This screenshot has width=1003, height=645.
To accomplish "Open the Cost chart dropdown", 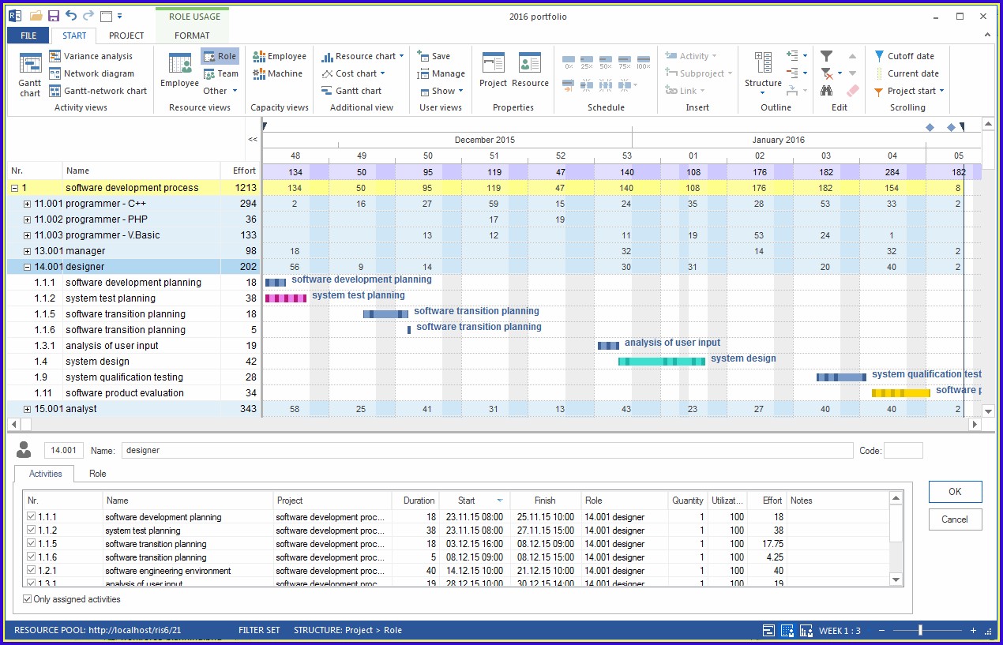I will coord(354,73).
